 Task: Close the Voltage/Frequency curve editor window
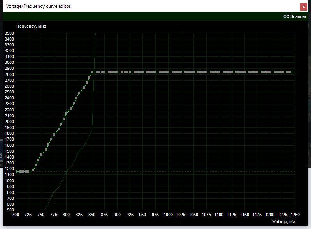pos(304,7)
